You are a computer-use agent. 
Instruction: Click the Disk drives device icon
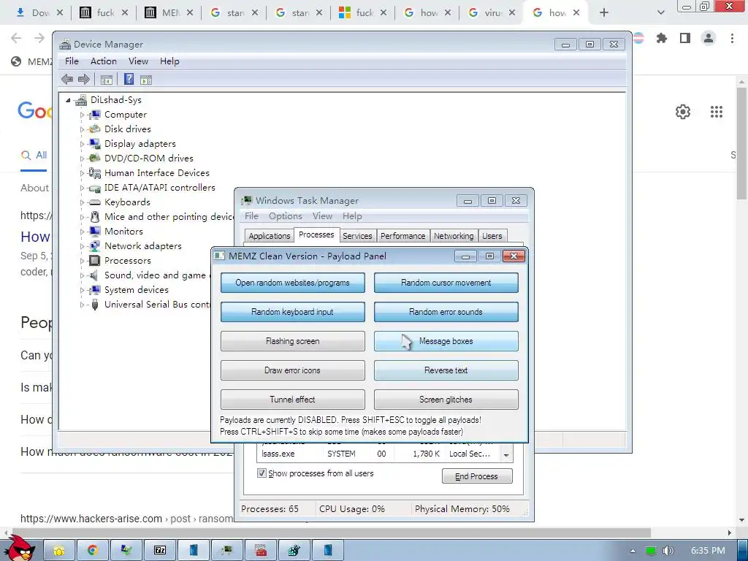95,129
